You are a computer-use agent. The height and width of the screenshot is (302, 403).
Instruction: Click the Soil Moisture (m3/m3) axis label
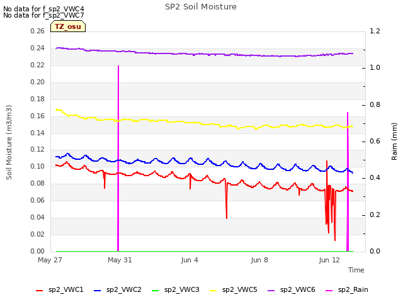pyautogui.click(x=9, y=142)
